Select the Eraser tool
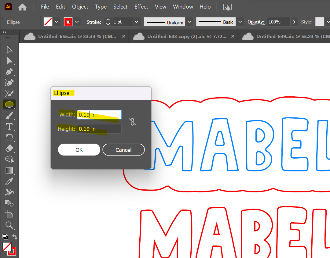330x258 pixels. [9, 148]
